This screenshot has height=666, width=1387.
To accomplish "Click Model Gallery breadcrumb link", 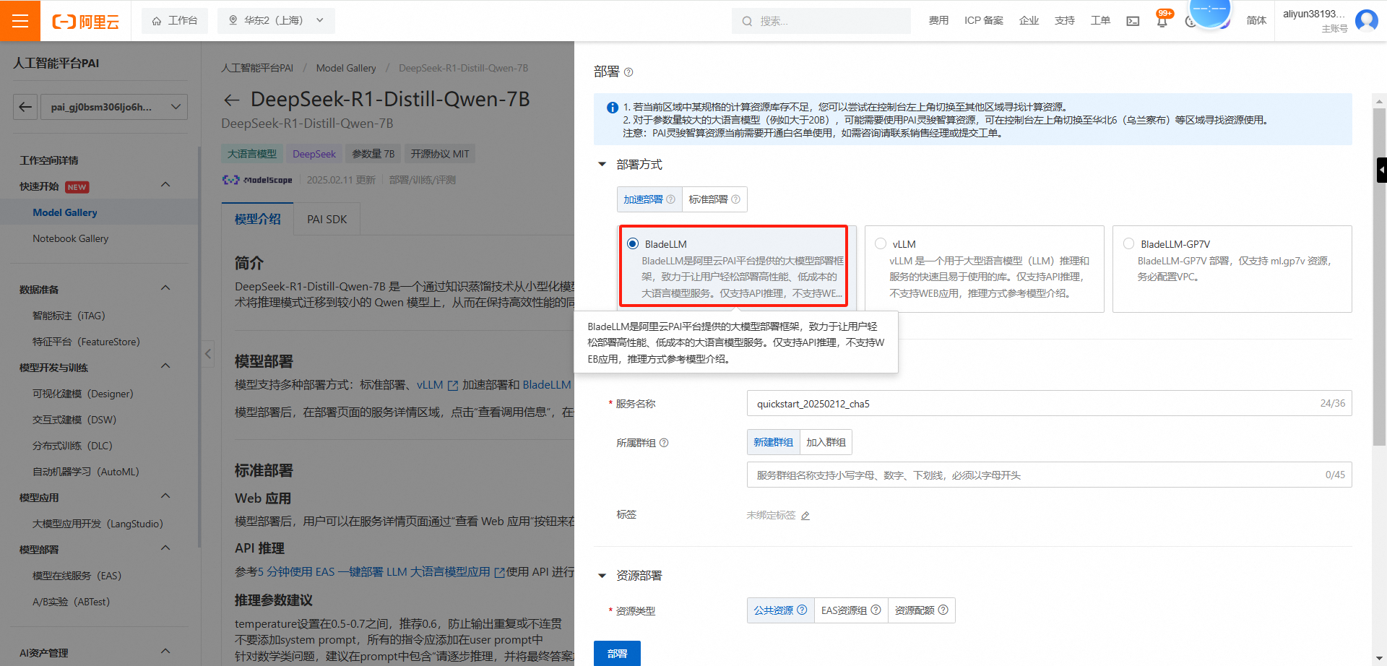I will (346, 68).
